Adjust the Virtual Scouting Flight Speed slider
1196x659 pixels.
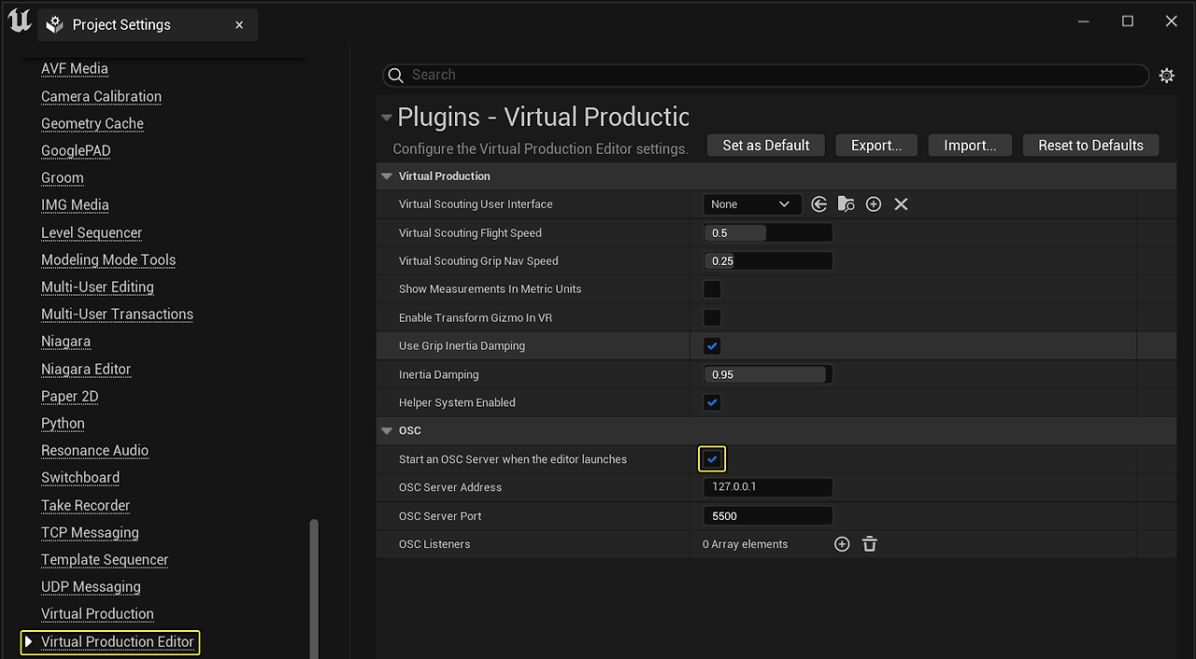pos(768,233)
